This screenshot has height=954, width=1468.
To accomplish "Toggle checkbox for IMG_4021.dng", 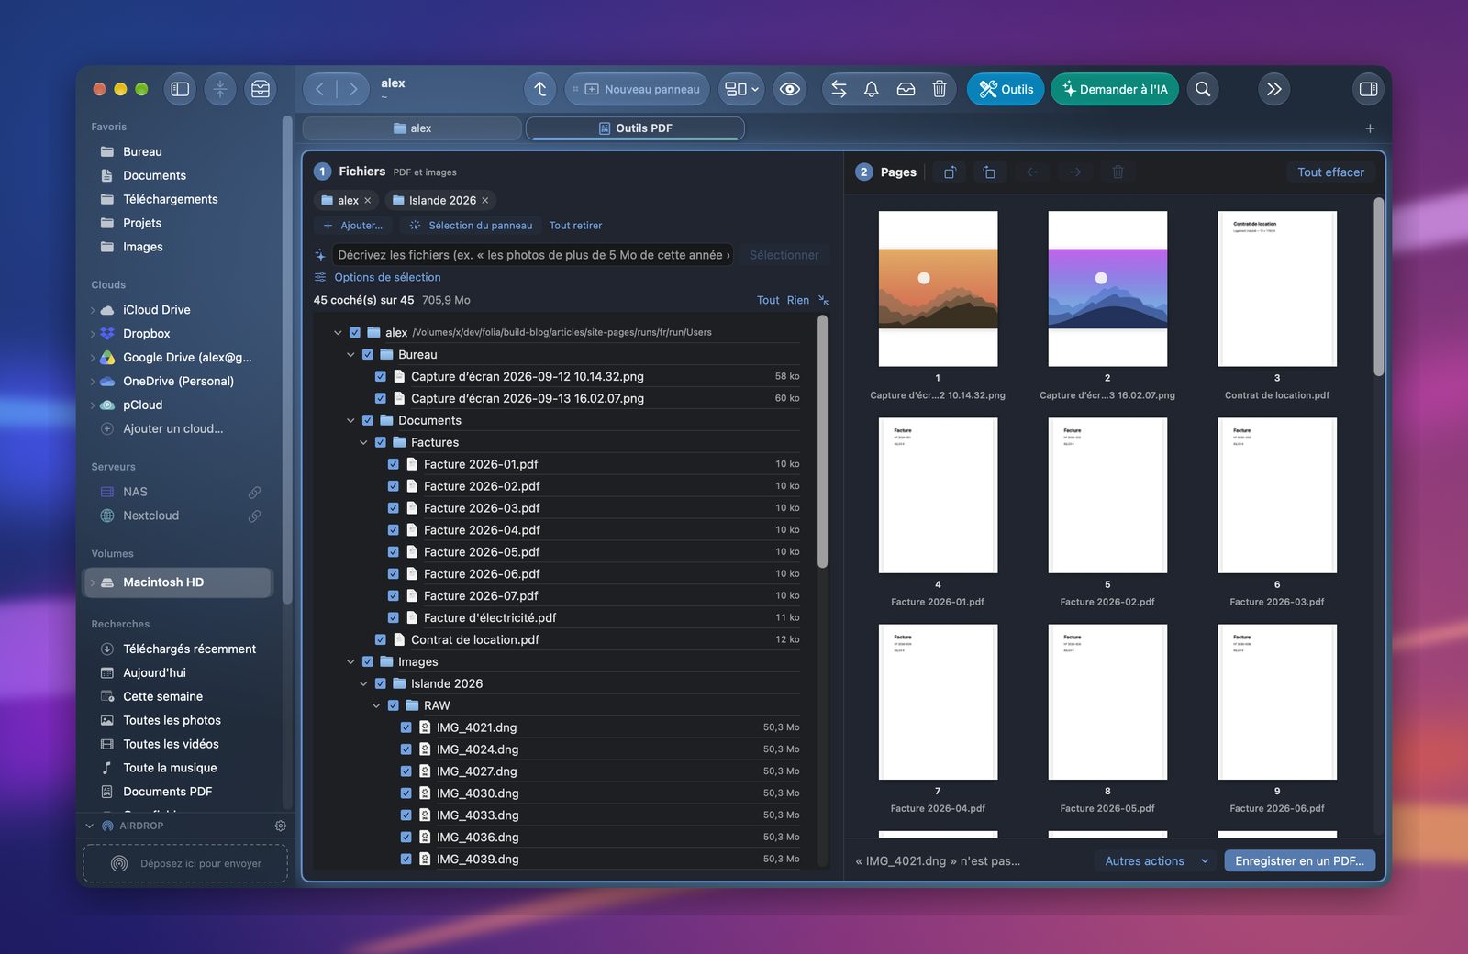I will (x=406, y=727).
